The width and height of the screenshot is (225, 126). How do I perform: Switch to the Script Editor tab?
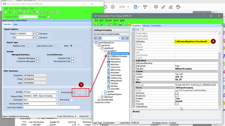[156, 25]
